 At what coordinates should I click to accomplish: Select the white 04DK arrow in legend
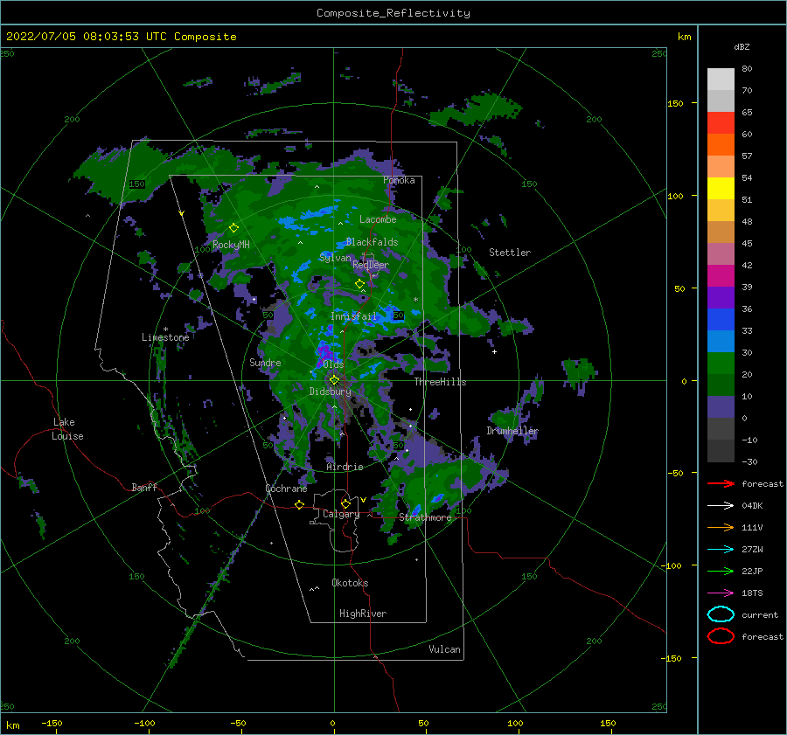coord(721,506)
